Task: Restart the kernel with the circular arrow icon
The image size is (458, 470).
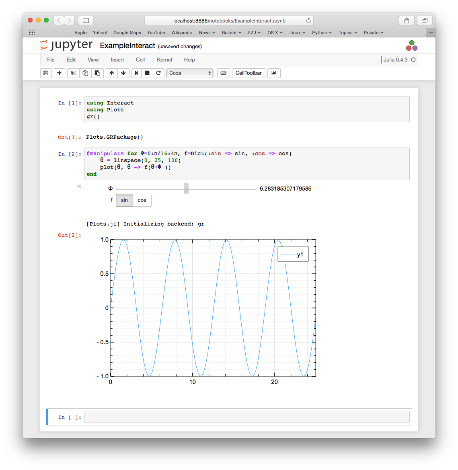Action: (158, 73)
